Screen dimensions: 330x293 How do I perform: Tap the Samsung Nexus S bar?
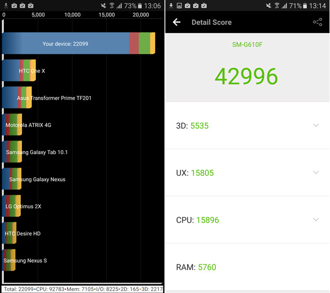pos(9,260)
